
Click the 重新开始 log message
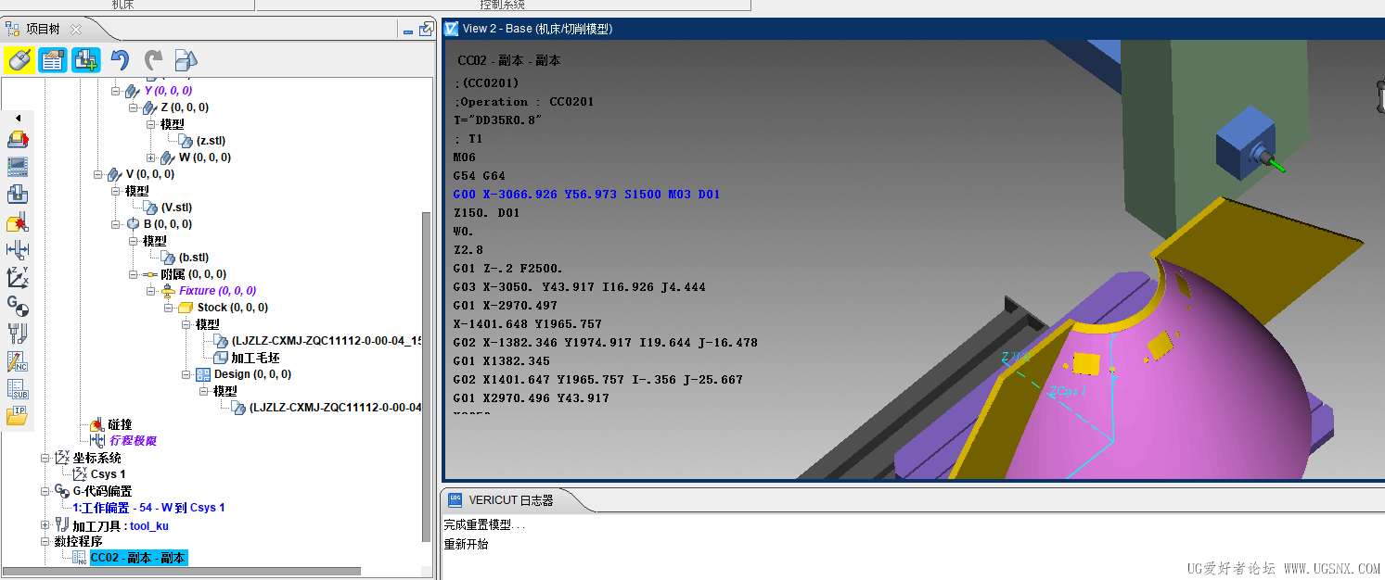pyautogui.click(x=466, y=544)
